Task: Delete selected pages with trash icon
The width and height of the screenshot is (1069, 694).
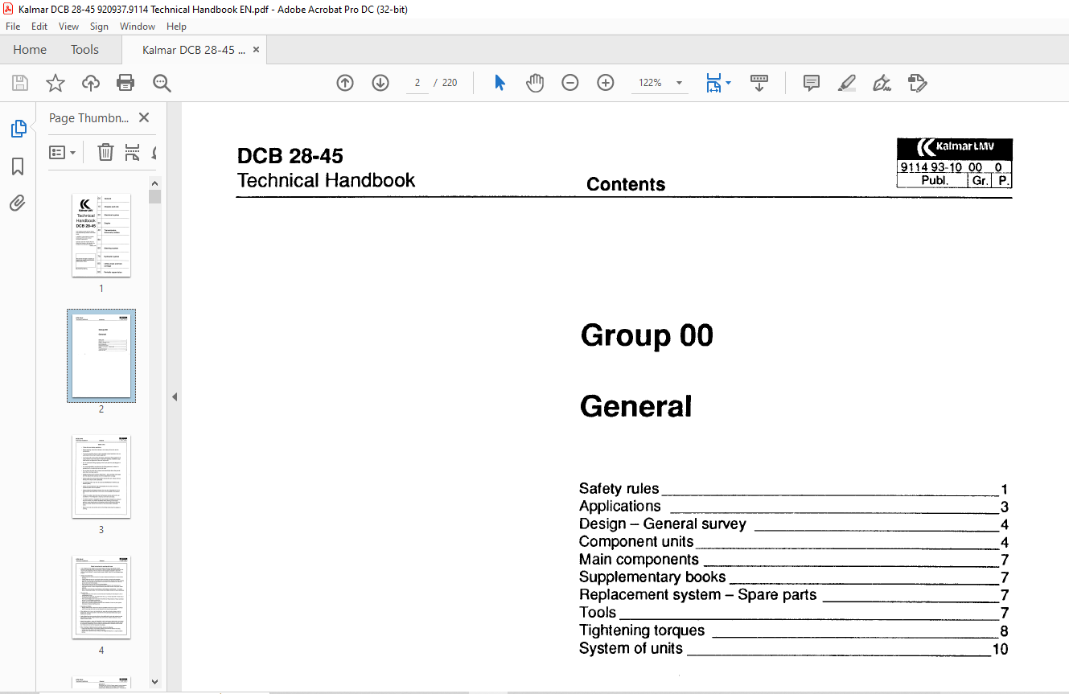Action: tap(105, 152)
